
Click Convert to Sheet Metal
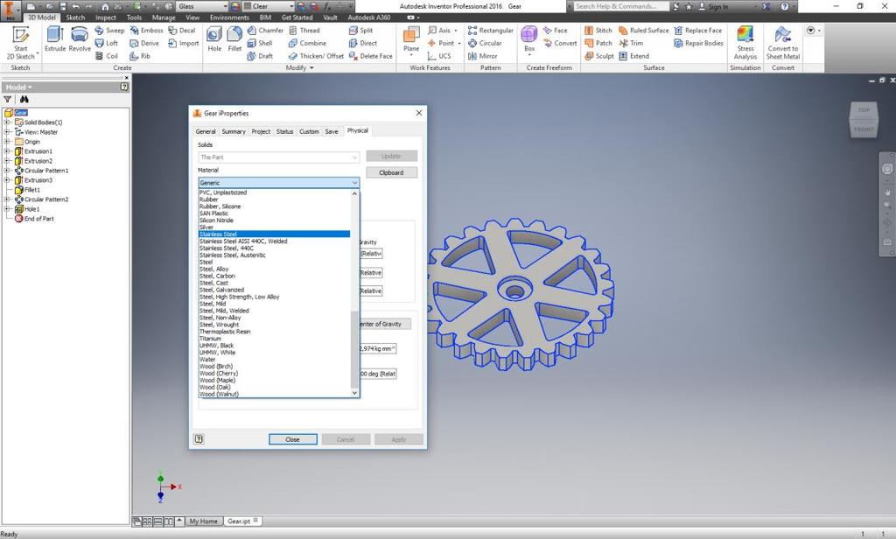coord(783,42)
